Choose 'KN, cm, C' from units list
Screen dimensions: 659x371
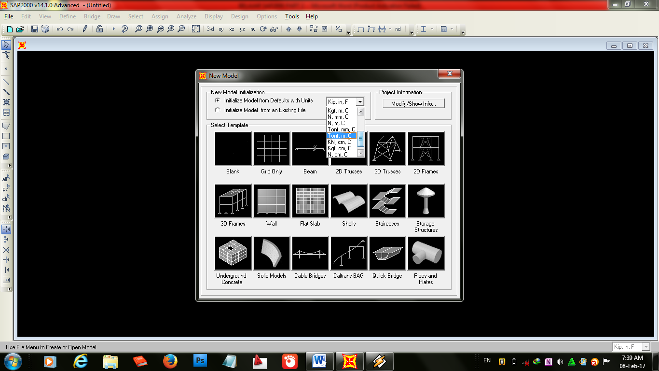click(x=342, y=142)
